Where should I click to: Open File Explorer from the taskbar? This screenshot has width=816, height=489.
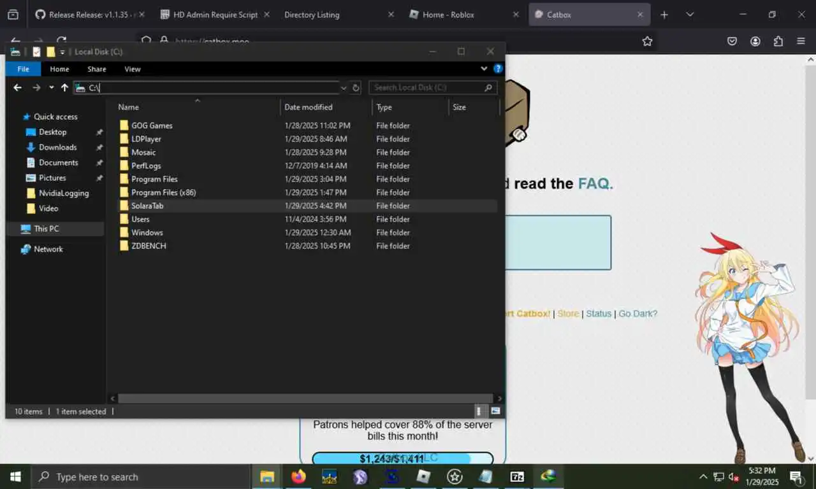[x=267, y=476]
